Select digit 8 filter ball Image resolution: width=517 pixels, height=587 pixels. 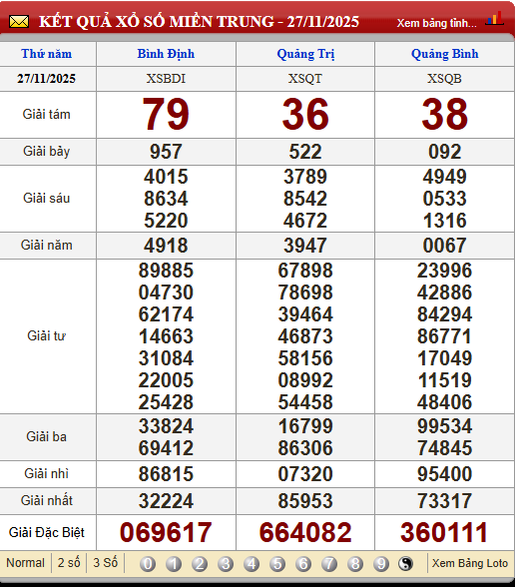pos(355,564)
